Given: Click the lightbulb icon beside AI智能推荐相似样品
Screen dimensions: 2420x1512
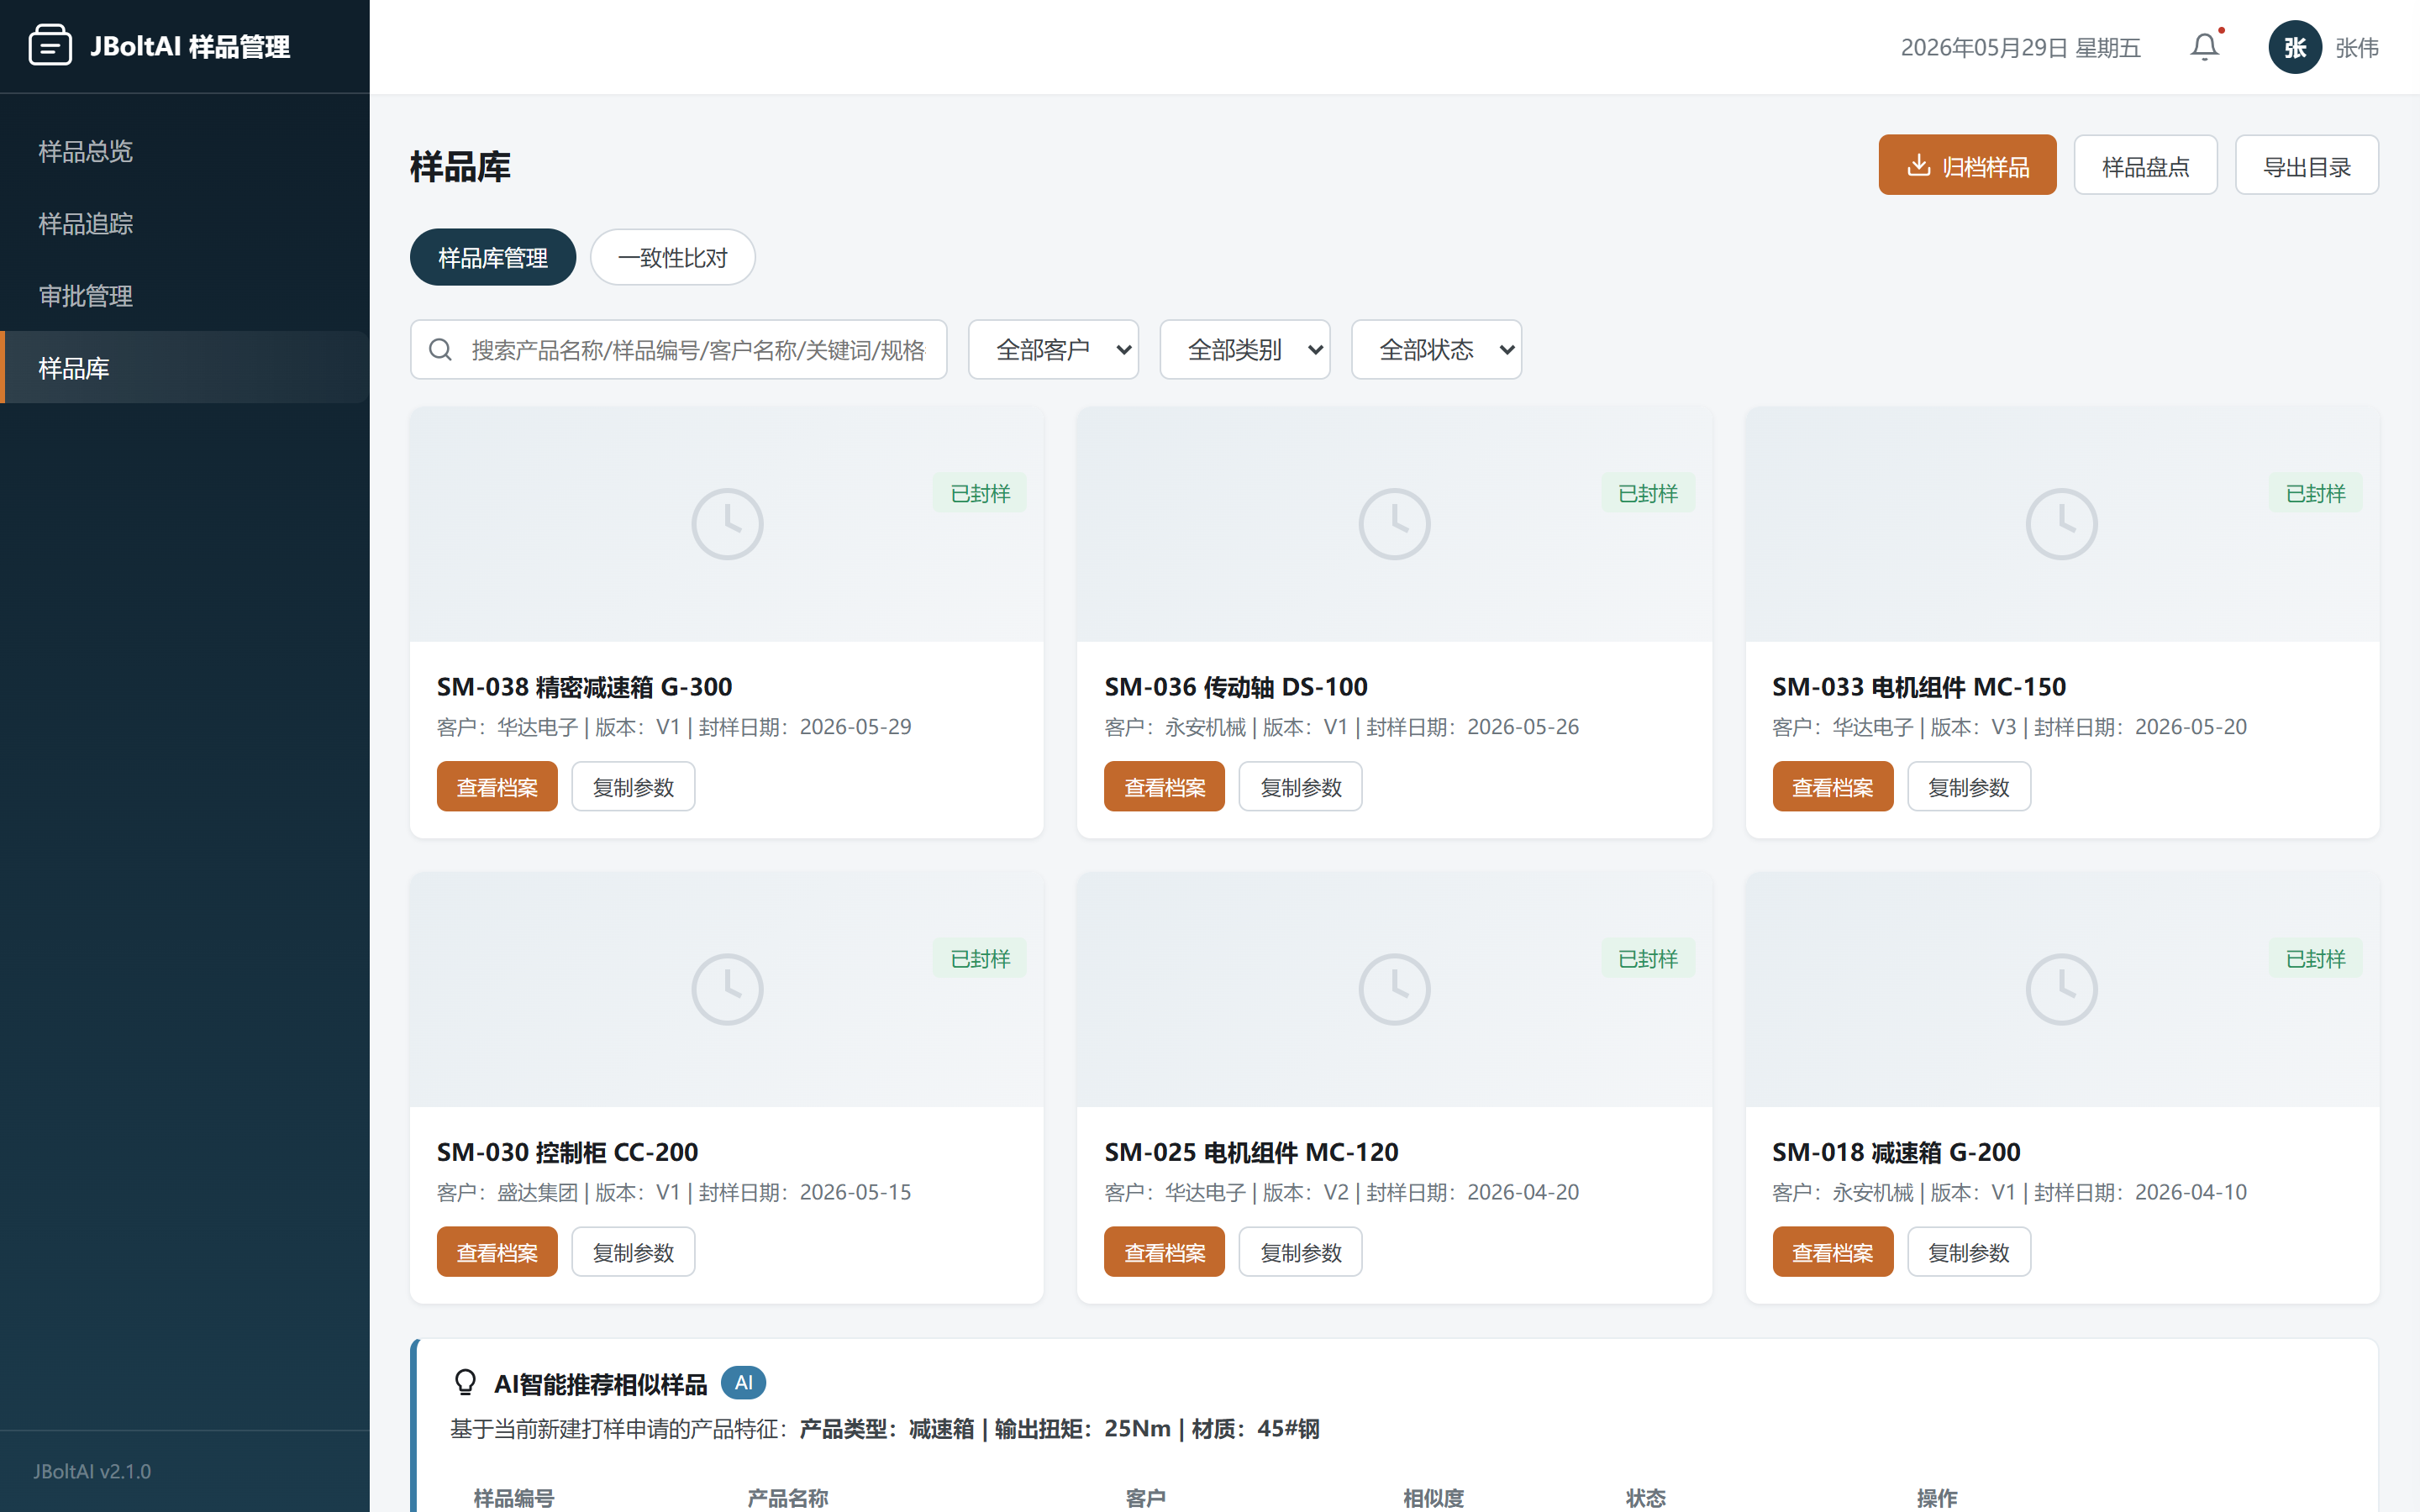Looking at the screenshot, I should coord(465,1383).
